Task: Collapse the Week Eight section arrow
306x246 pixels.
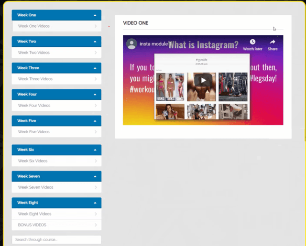Action: pos(95,203)
